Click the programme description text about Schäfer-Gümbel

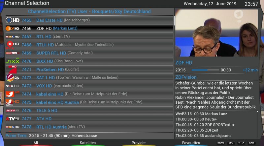(x=215, y=95)
